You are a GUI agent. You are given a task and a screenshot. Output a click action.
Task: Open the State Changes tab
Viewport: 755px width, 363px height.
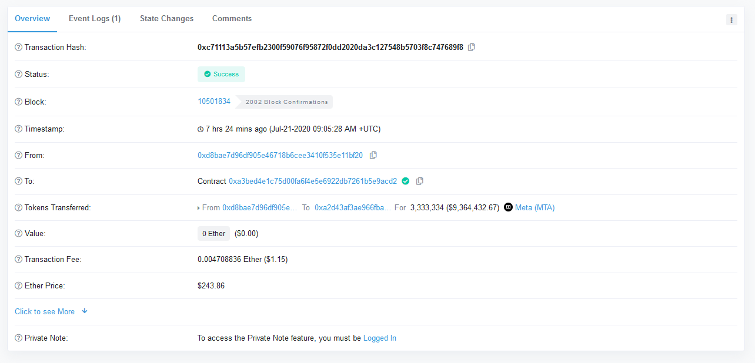click(166, 19)
